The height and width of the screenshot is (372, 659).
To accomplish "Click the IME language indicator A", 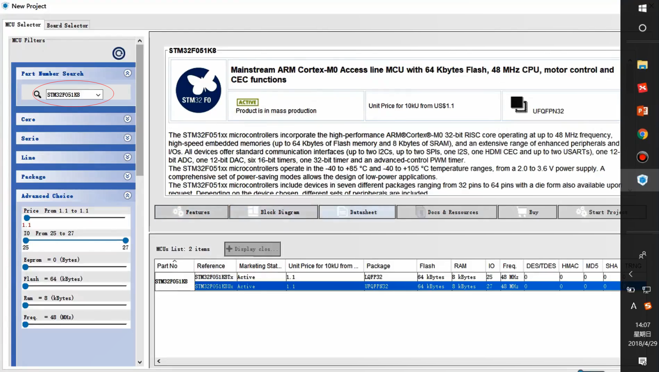I will [634, 306].
